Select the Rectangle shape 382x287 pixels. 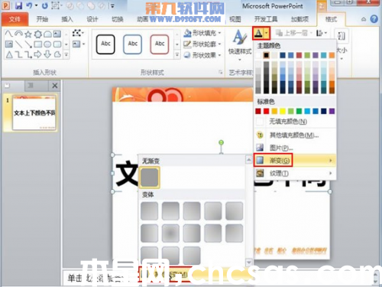click(38, 44)
